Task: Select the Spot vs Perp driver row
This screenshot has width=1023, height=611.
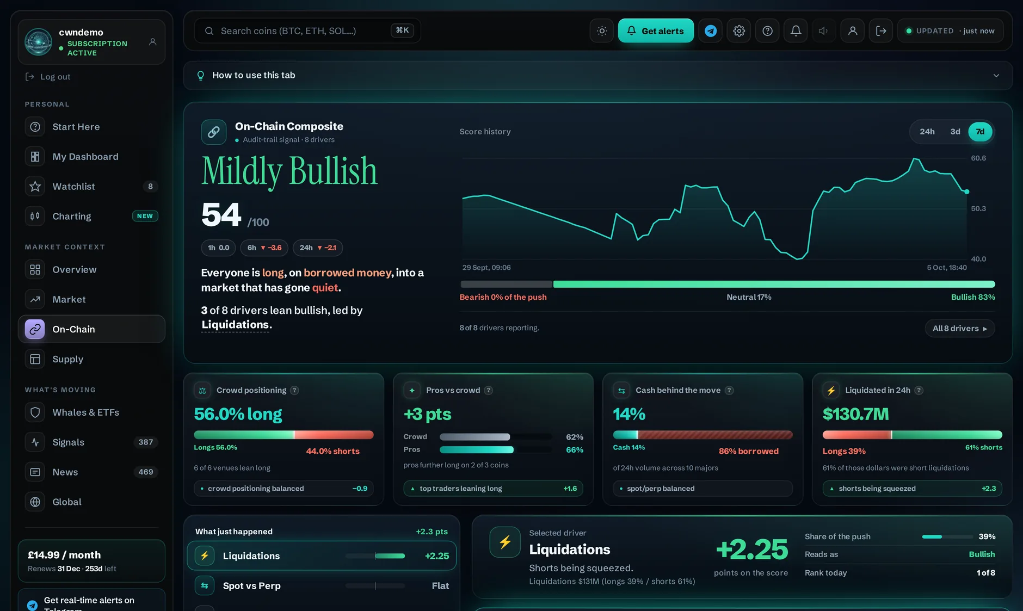Action: [x=322, y=586]
